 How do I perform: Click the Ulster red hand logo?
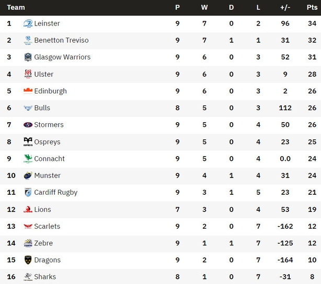[28, 74]
